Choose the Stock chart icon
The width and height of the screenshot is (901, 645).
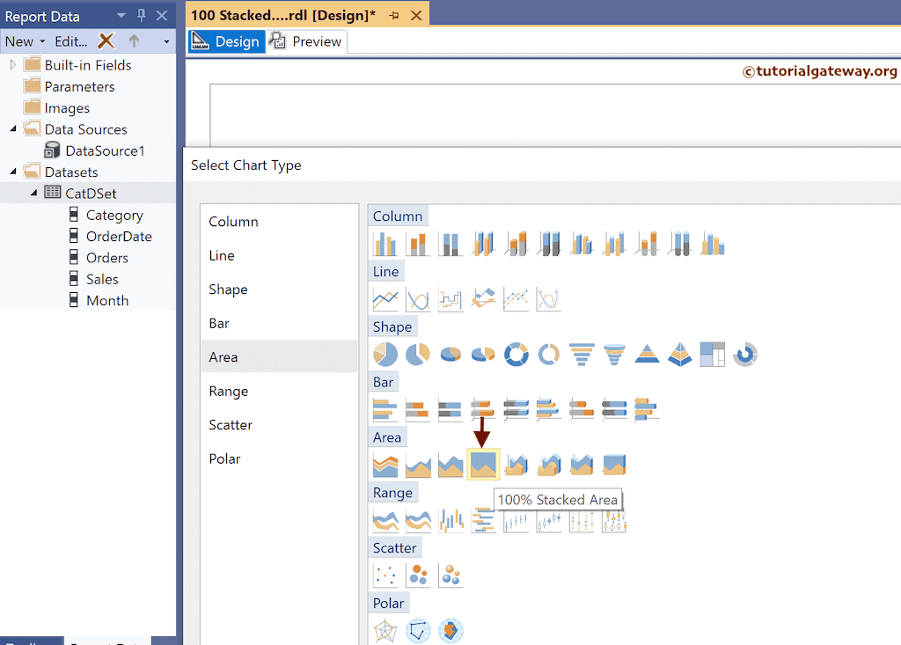[x=516, y=520]
